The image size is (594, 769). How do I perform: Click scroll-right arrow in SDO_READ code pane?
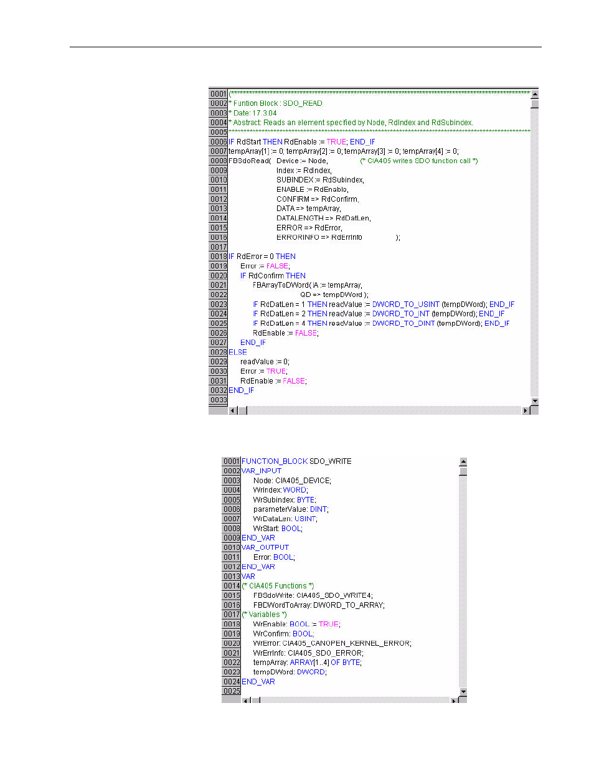tap(526, 410)
